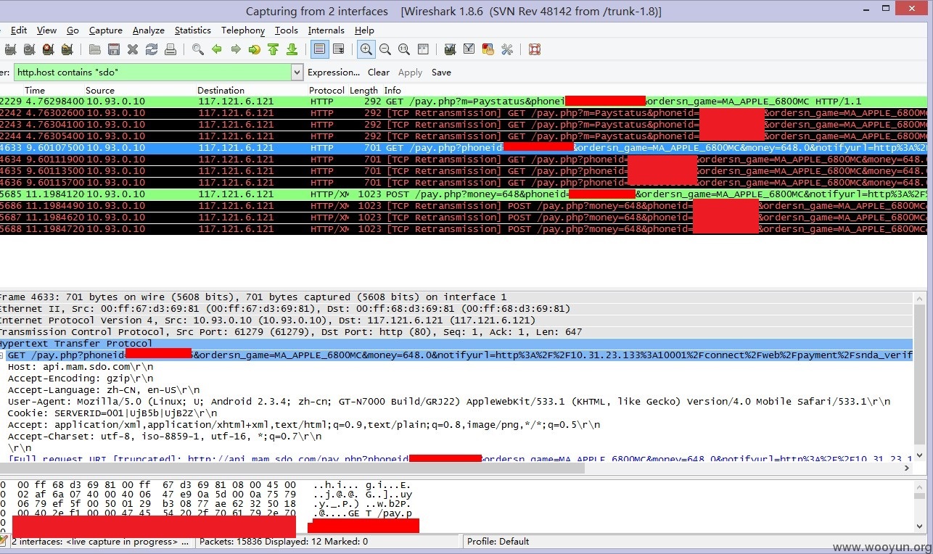Zoom in the packet text
The image size is (933, 554).
pos(366,49)
